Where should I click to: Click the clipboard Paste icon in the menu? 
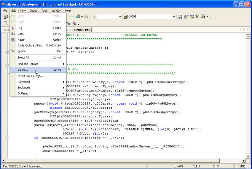[13, 40]
